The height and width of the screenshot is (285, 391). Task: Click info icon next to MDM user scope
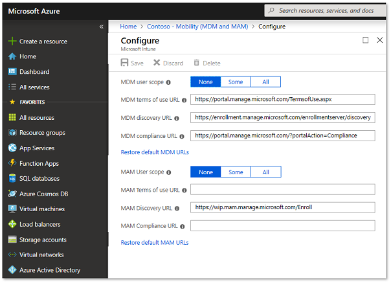click(169, 82)
